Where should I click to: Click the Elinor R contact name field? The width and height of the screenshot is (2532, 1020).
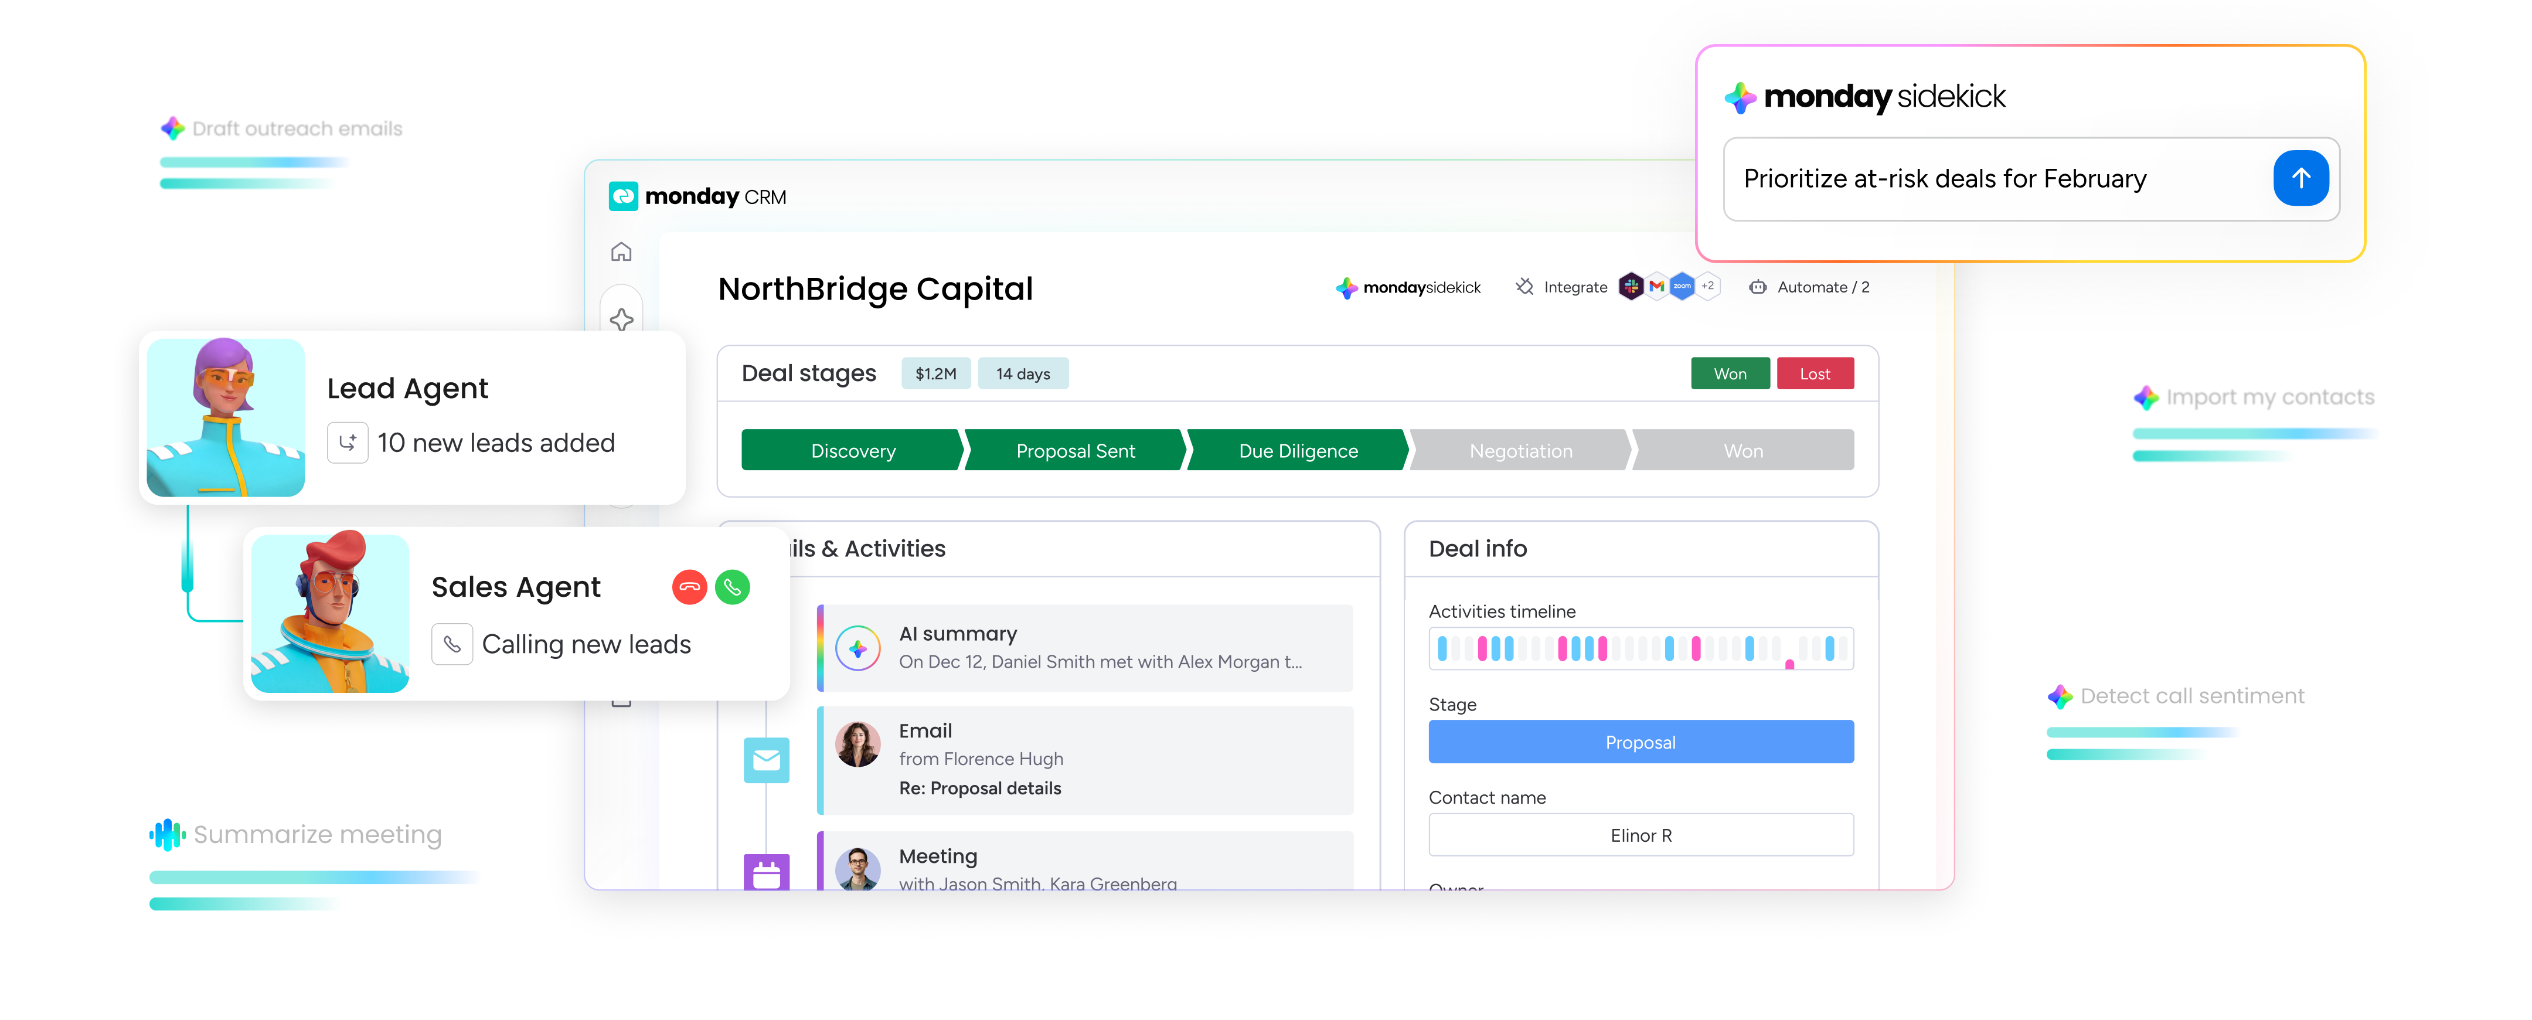[x=1641, y=835]
